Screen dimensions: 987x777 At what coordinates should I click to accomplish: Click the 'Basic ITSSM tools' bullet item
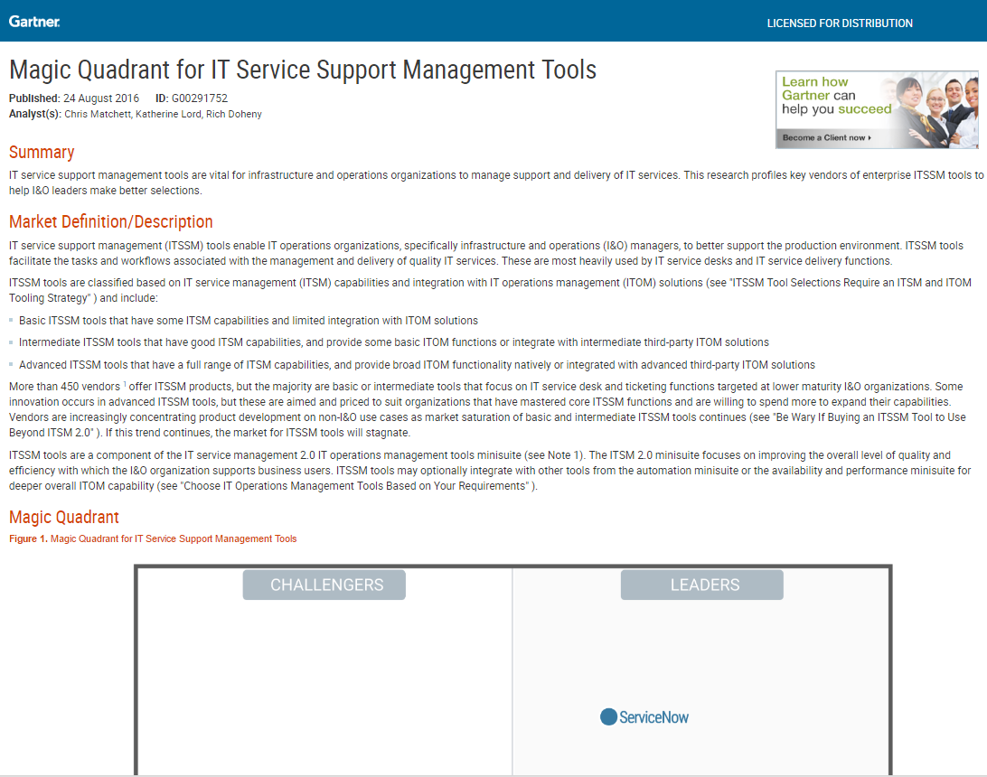pyautogui.click(x=249, y=320)
